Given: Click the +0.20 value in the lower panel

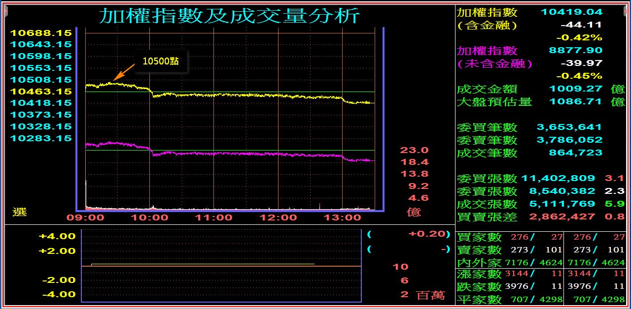Looking at the screenshot, I should (x=427, y=234).
